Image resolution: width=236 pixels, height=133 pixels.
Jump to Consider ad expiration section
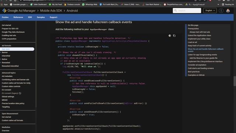(x=197, y=65)
